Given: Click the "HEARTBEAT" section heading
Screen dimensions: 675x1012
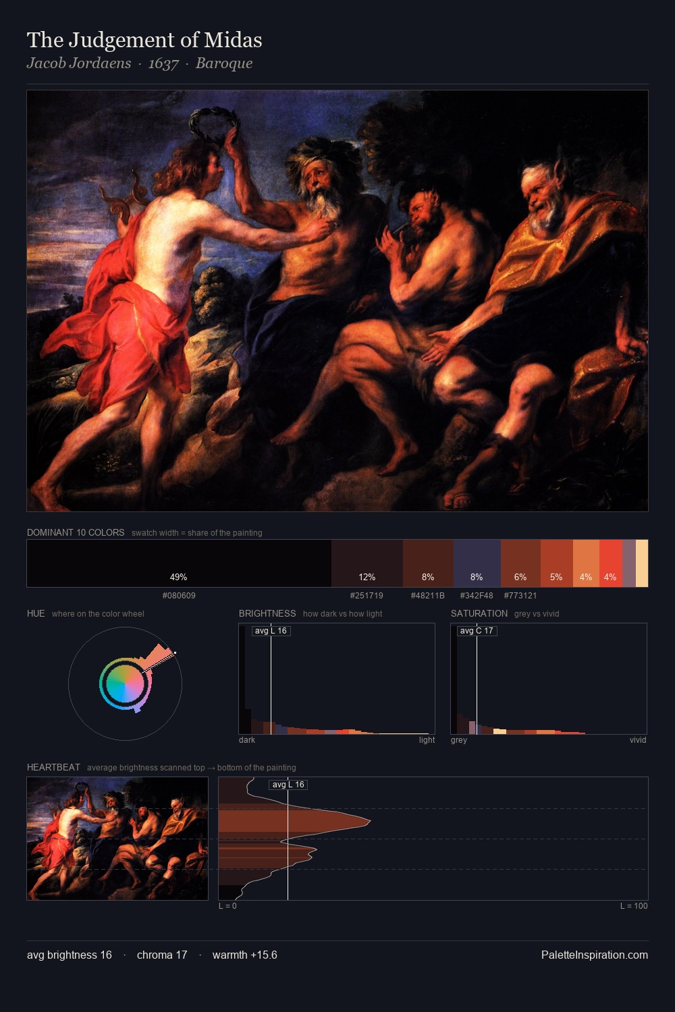Looking at the screenshot, I should [53, 767].
